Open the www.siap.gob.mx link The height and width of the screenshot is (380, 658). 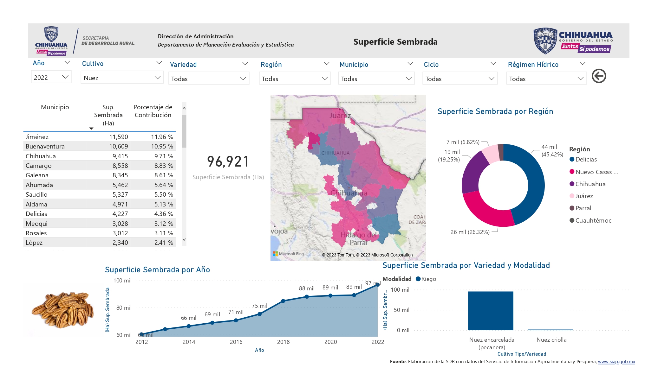[616, 362]
